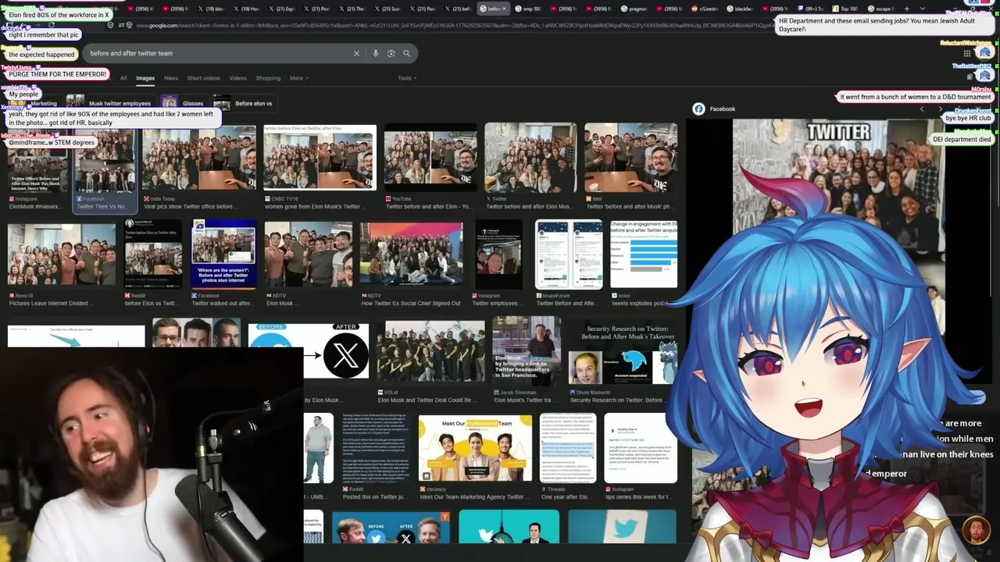This screenshot has height=562, width=1000.
Task: Open the YouTube Twitter before and after thumbnail
Action: tap(430, 158)
